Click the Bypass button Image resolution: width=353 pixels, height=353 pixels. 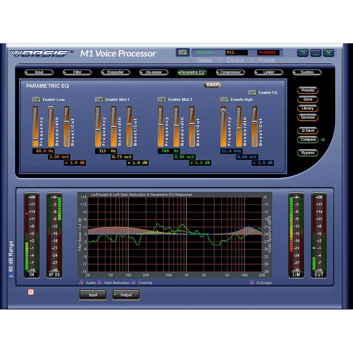(308, 153)
